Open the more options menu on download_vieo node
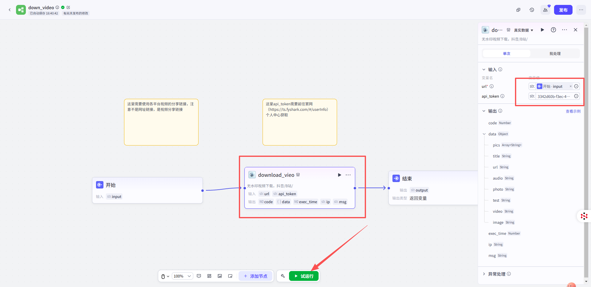This screenshot has width=591, height=287. [348, 175]
